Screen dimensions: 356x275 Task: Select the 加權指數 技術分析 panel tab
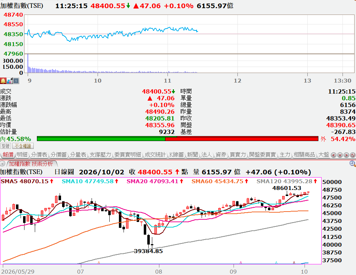pos(31,164)
